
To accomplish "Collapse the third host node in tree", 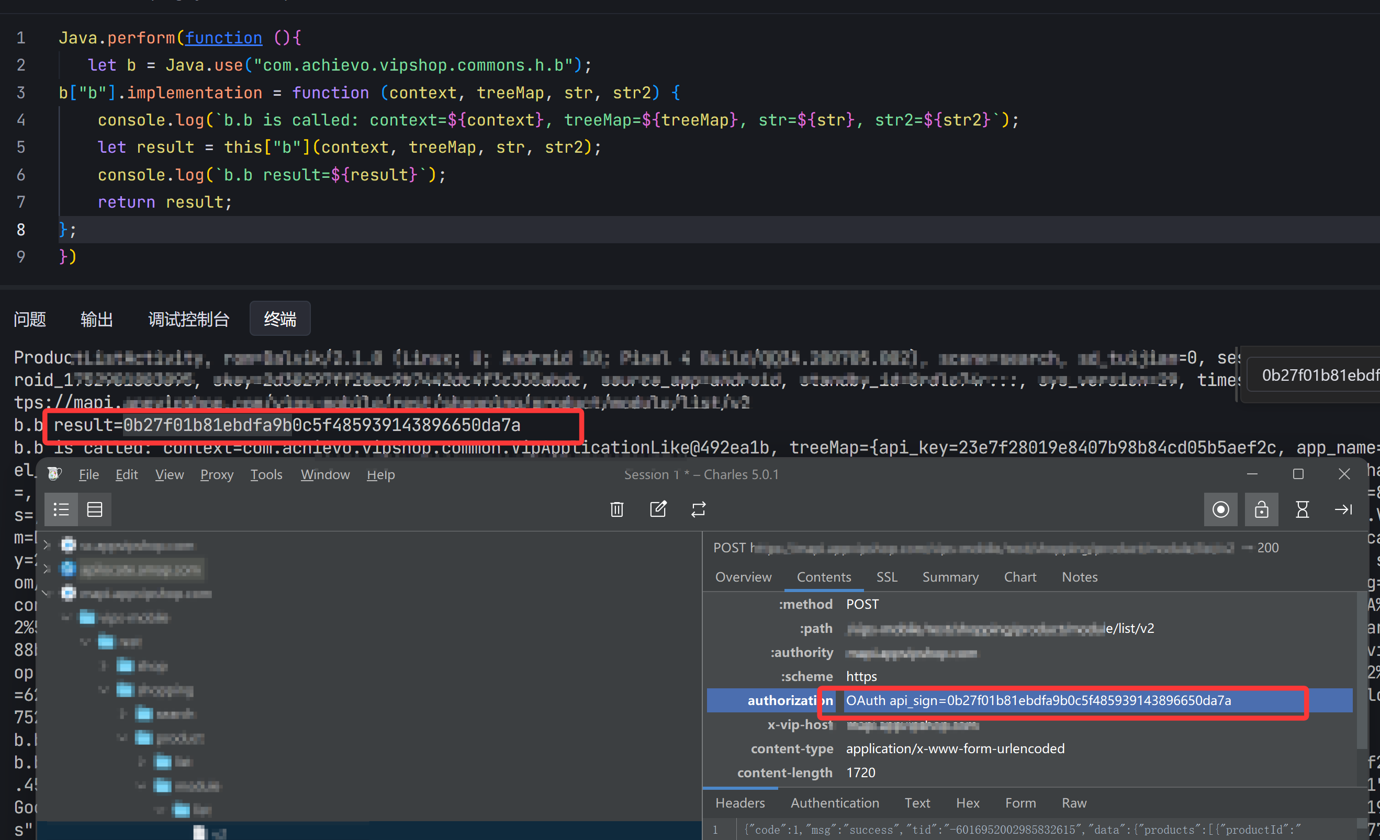I will pyautogui.click(x=47, y=593).
